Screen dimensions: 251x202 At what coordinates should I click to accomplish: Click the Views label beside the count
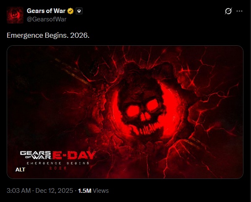[101, 191]
